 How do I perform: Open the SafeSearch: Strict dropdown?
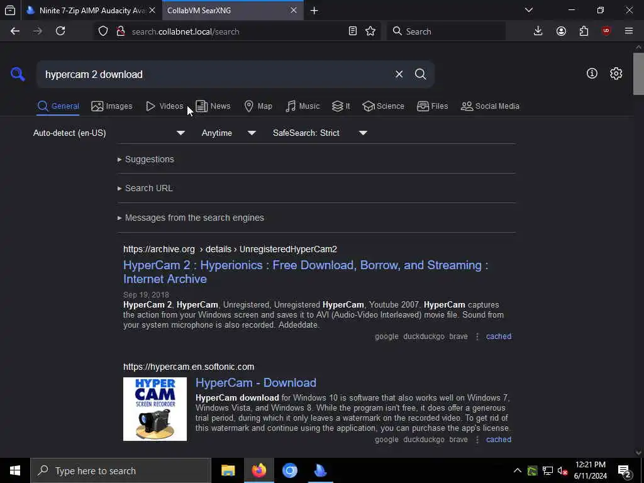pyautogui.click(x=320, y=133)
